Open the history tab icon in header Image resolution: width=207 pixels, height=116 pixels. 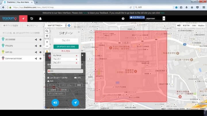pyautogui.click(x=32, y=19)
